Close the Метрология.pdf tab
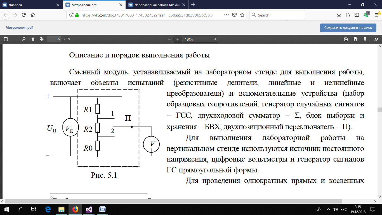This screenshot has width=382, height=215. point(121,5)
